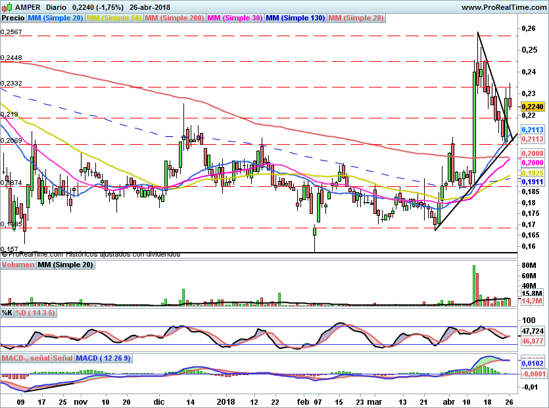This screenshot has width=549, height=408.
Task: Click the candlestick icon beside AMPER
Action: (x=6, y=7)
